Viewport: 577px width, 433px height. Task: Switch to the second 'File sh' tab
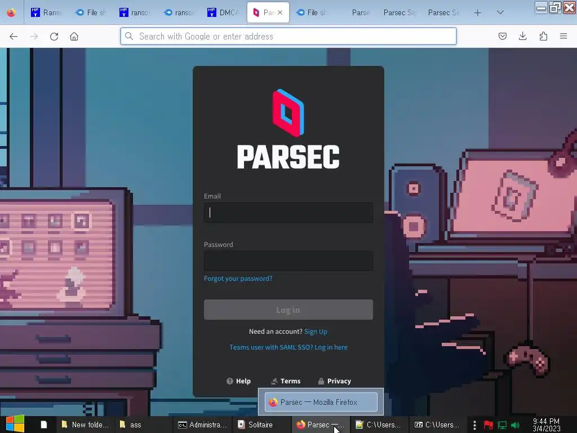pyautogui.click(x=311, y=12)
